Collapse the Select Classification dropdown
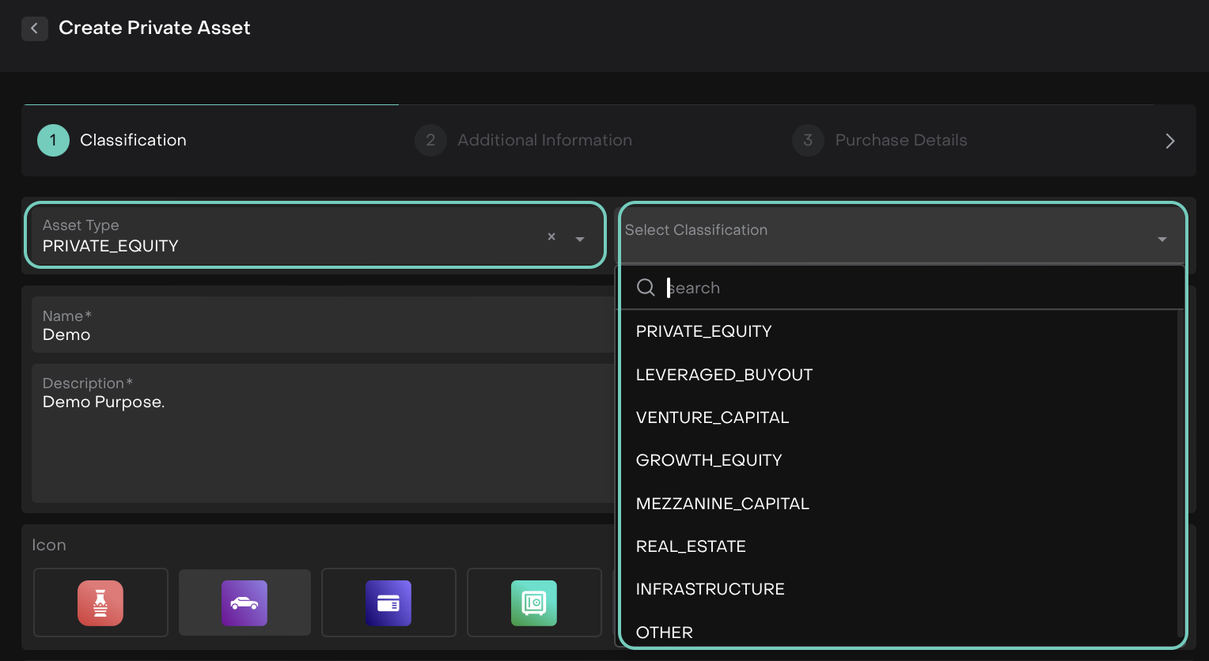Image resolution: width=1209 pixels, height=661 pixels. point(1162,239)
